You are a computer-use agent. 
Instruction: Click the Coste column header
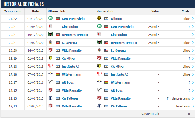click(x=186, y=11)
